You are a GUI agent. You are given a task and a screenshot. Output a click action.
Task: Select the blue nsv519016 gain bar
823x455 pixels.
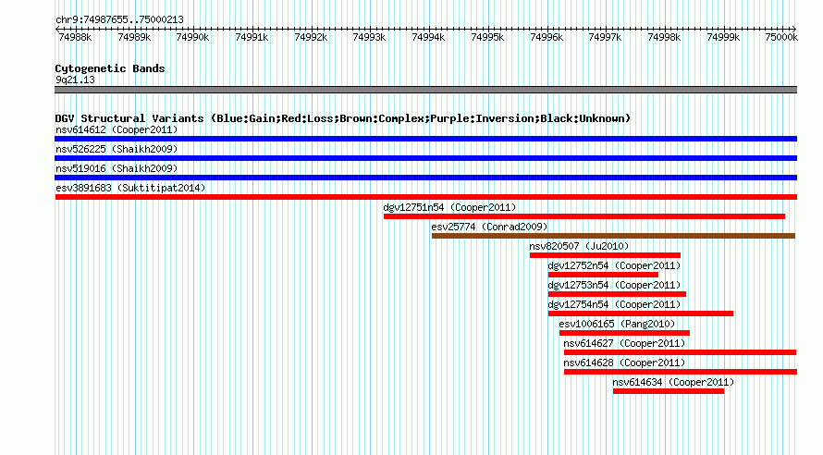(425, 178)
